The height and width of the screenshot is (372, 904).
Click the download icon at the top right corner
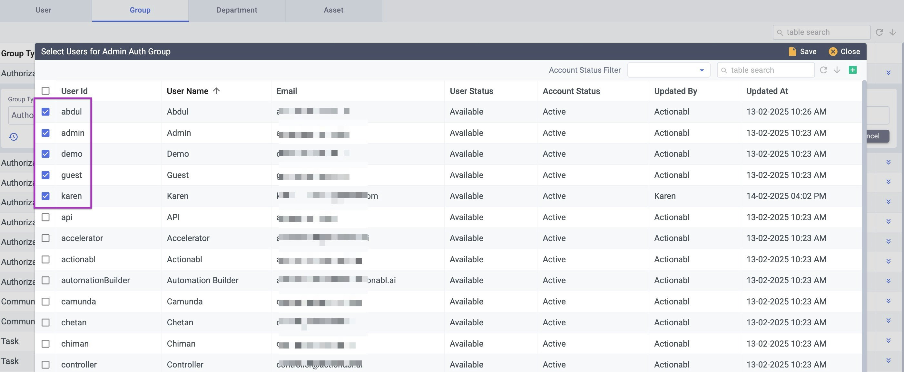(892, 32)
